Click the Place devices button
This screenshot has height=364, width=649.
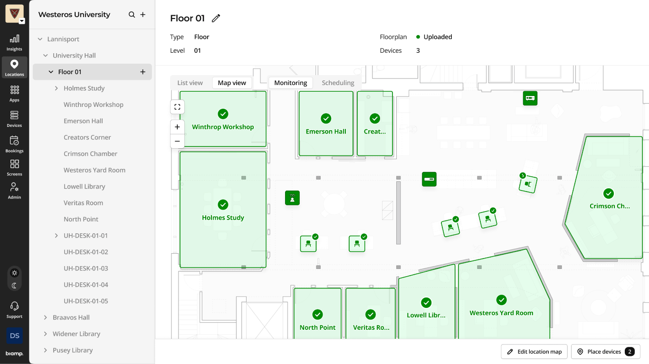point(605,352)
